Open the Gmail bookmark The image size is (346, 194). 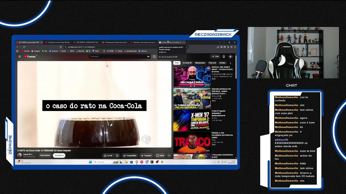tap(63, 51)
